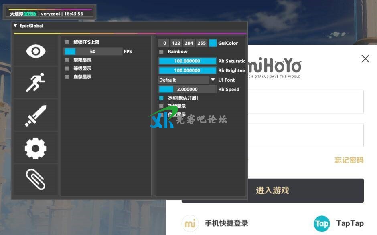Open the UI Font Default dropdown
The height and width of the screenshot is (235, 377).
[x=187, y=80]
